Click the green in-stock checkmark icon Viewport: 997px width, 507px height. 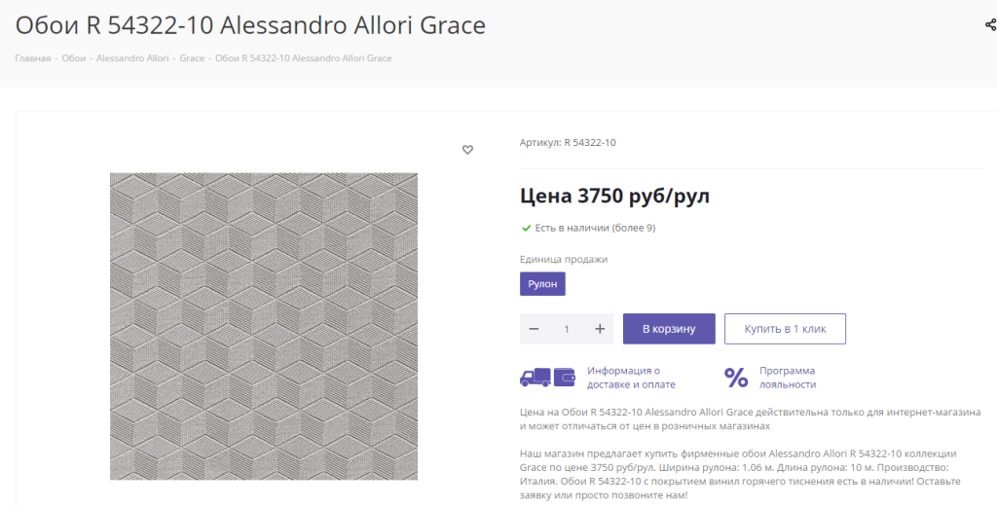pos(527,228)
